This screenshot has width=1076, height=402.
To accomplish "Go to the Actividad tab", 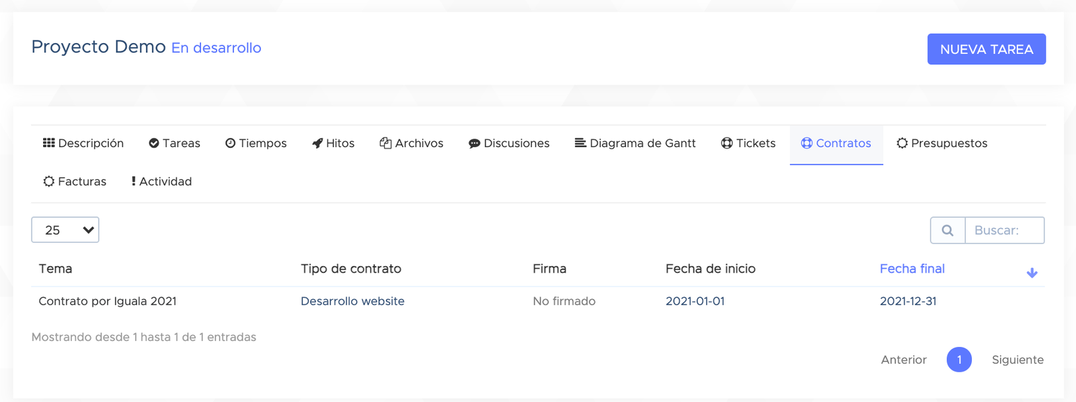I will tap(161, 182).
